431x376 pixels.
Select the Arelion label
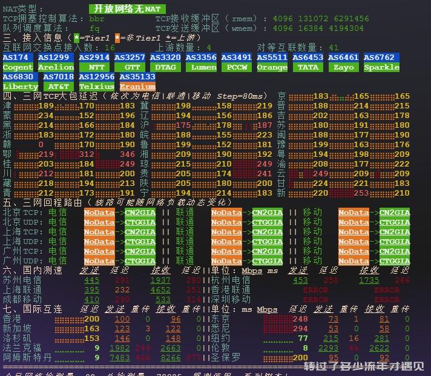(x=56, y=67)
